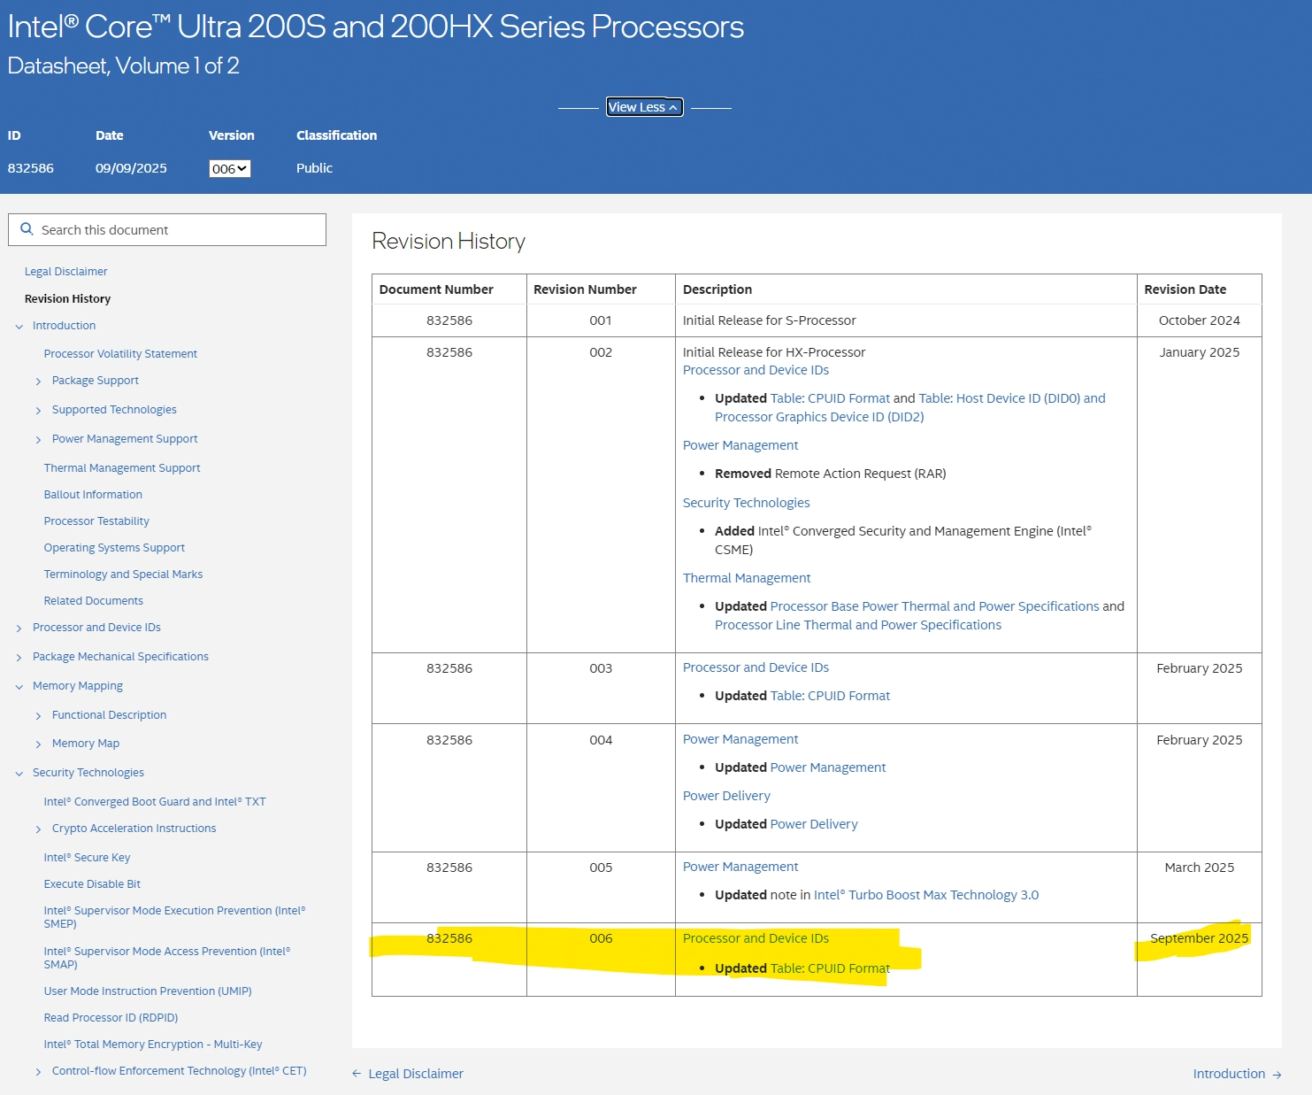Open Intel Secure Key sidebar item
Viewport: 1312px width, 1095px height.
(x=87, y=858)
